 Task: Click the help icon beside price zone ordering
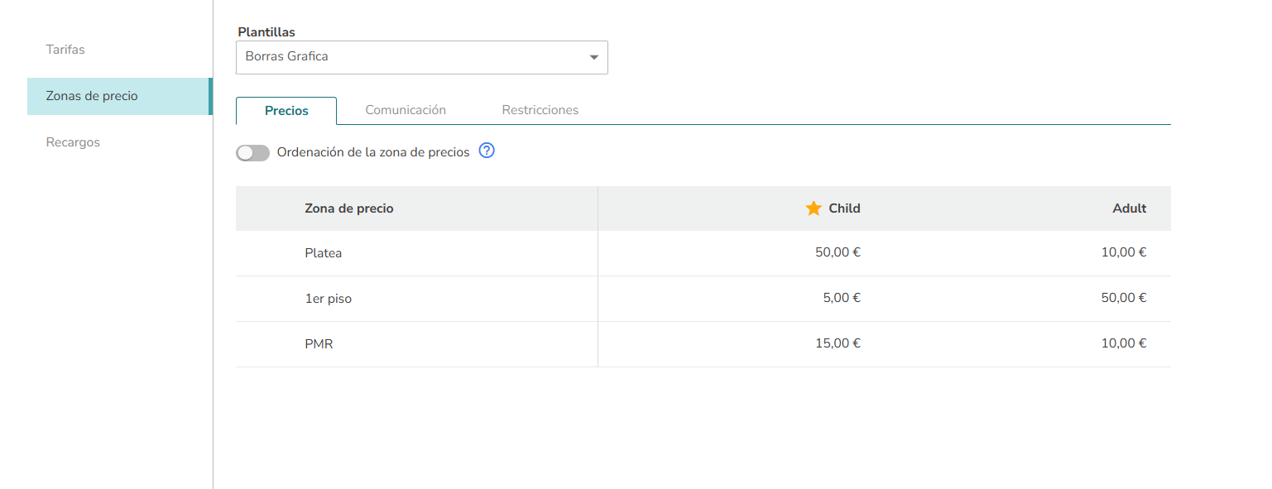pyautogui.click(x=487, y=151)
